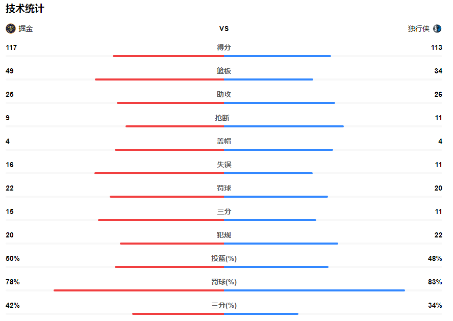
Task: Select the 篮板 stat label
Action: (224, 71)
